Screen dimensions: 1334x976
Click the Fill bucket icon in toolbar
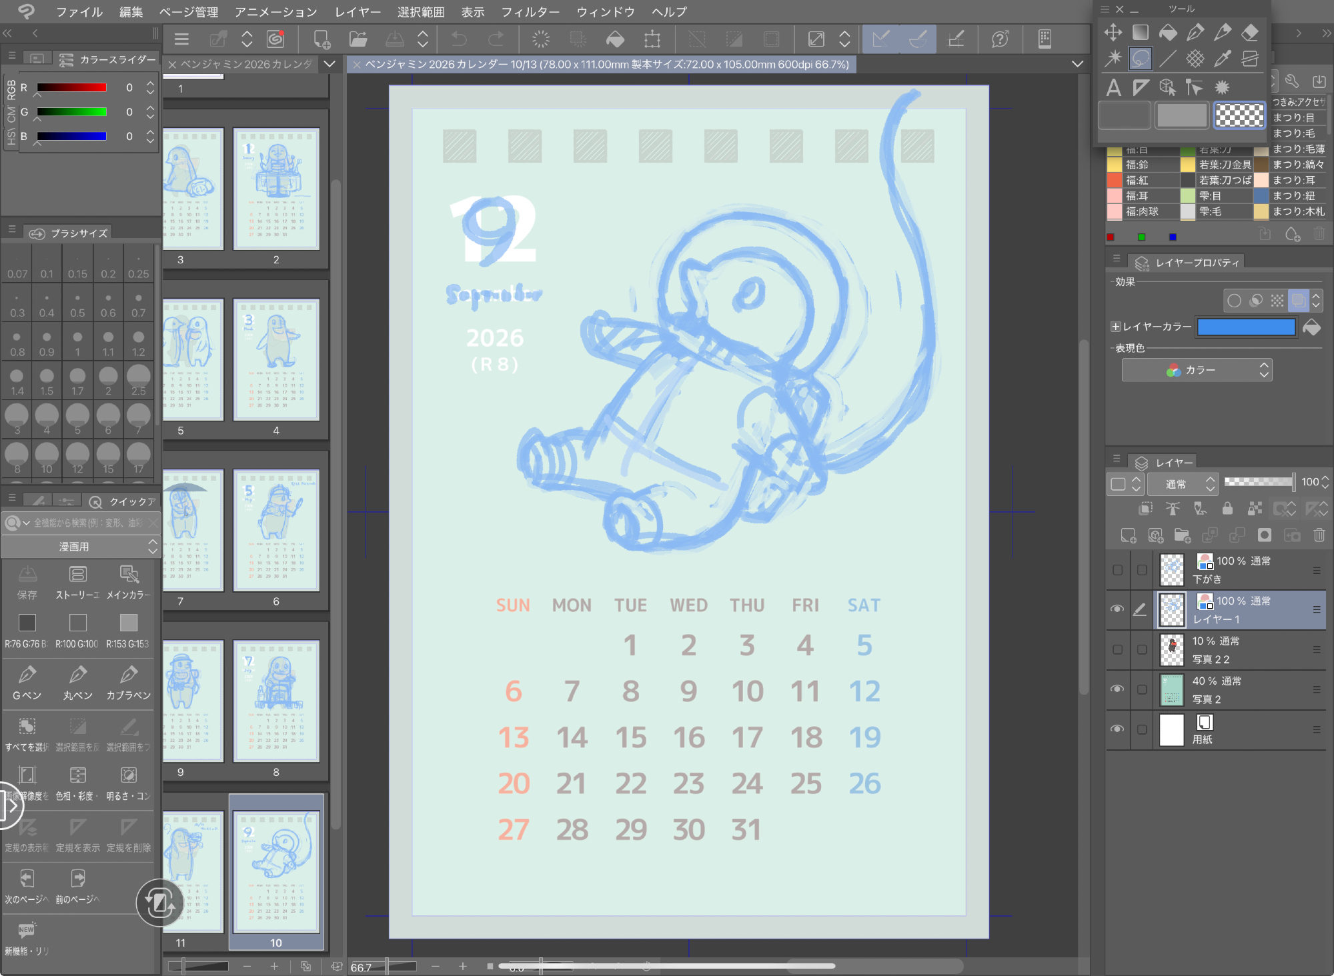coord(615,39)
